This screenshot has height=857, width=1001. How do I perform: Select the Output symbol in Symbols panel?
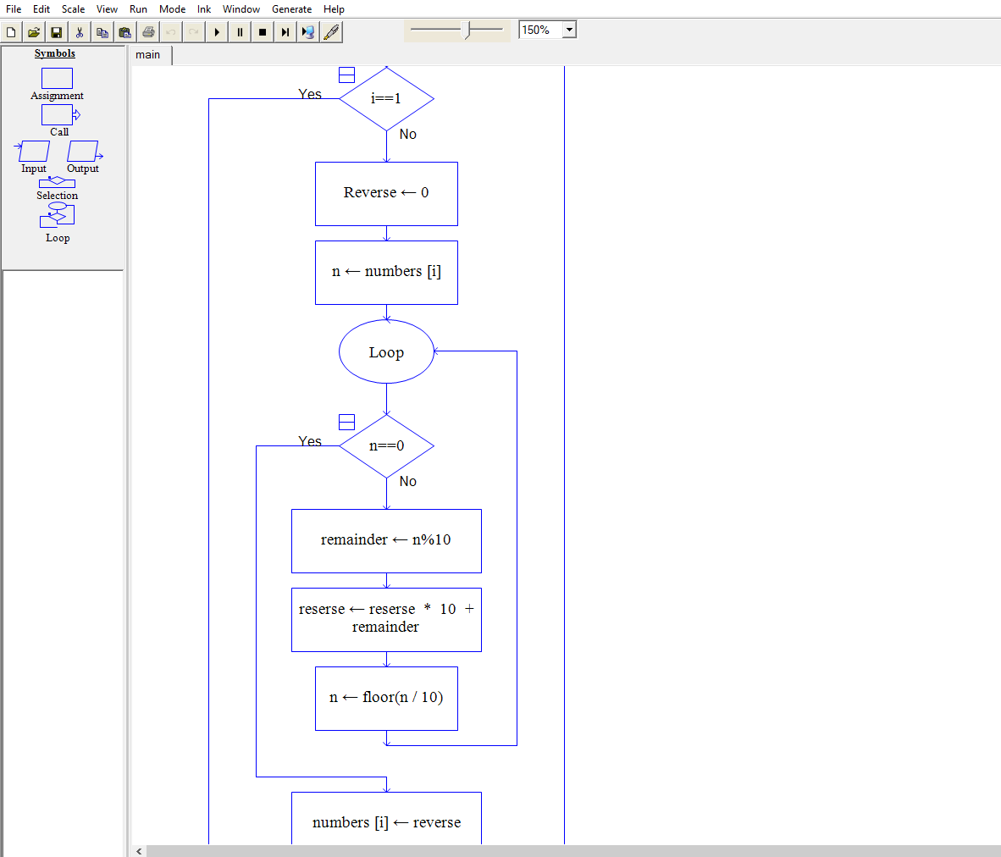(83, 151)
